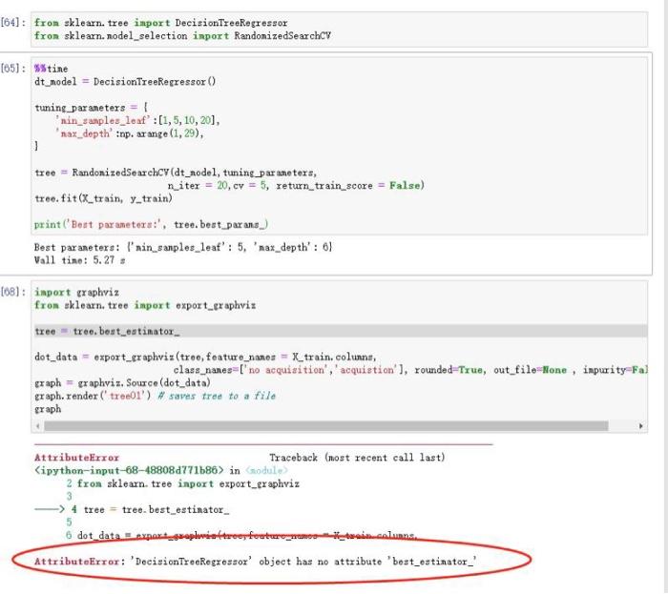Click the highlighted line 'tree = tree.best_estimator_'
668x594 pixels.
341,331
